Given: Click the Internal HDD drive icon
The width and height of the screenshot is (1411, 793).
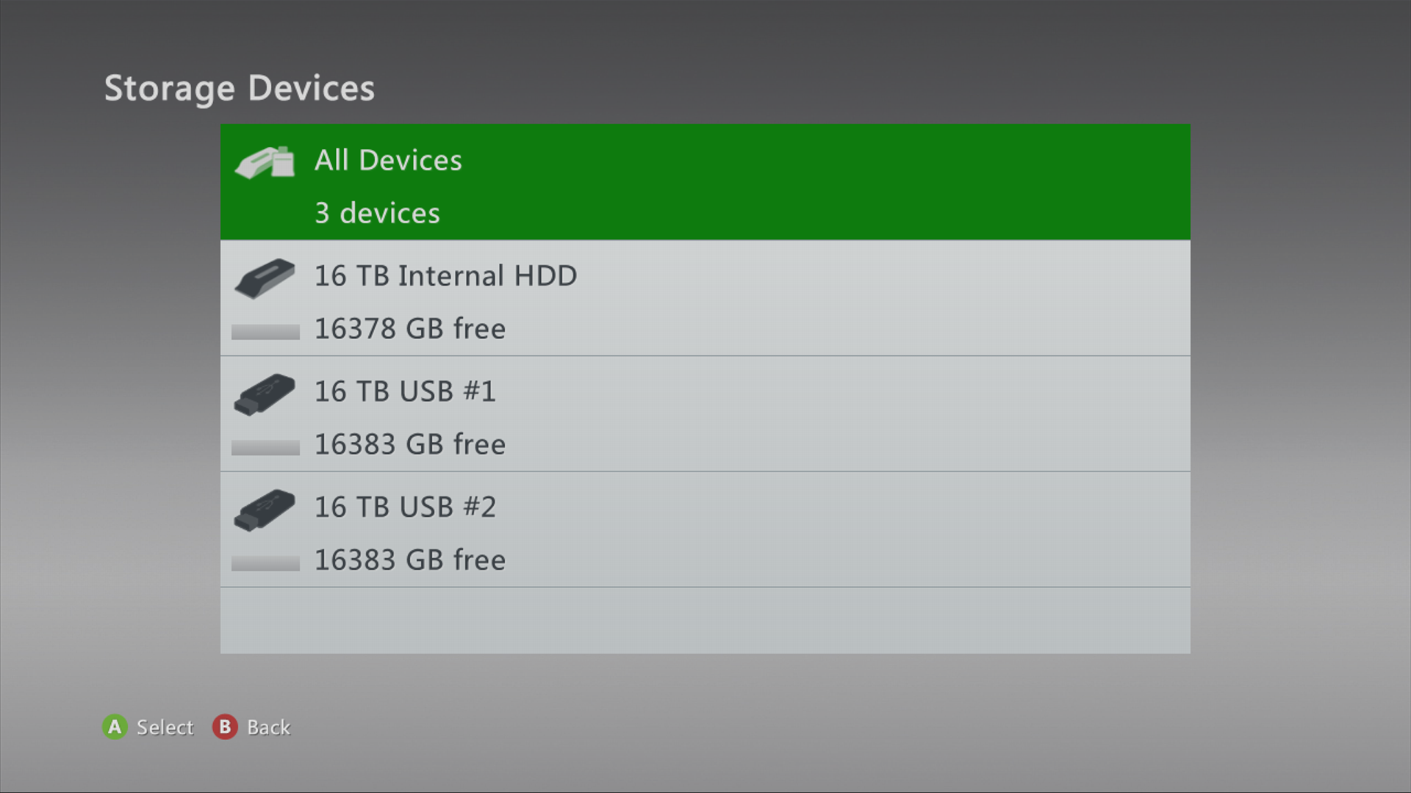Looking at the screenshot, I should tap(265, 278).
